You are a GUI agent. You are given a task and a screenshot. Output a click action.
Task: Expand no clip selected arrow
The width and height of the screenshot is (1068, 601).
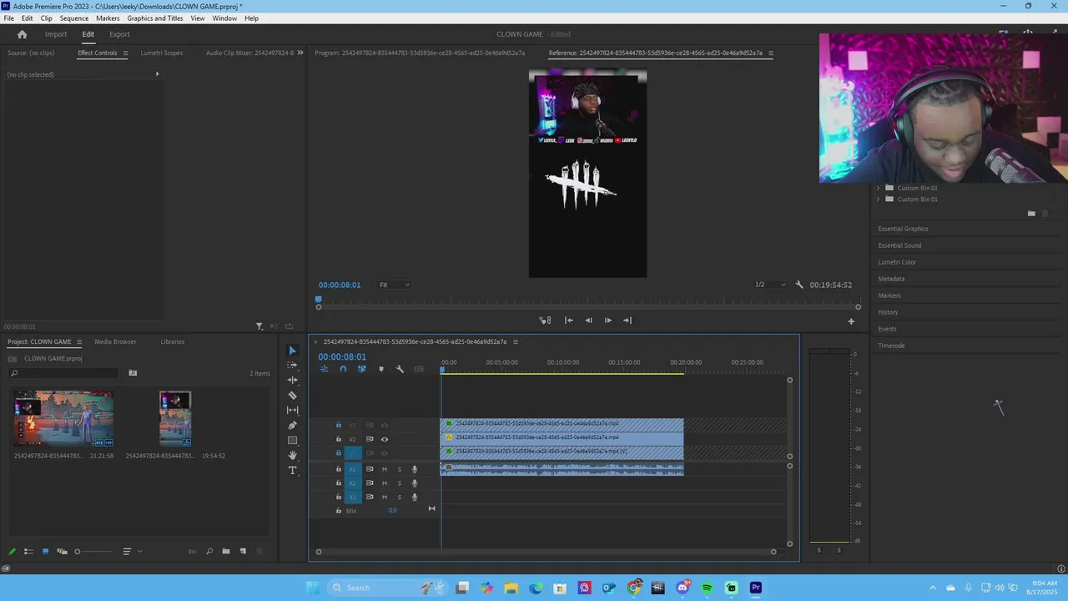coord(157,74)
